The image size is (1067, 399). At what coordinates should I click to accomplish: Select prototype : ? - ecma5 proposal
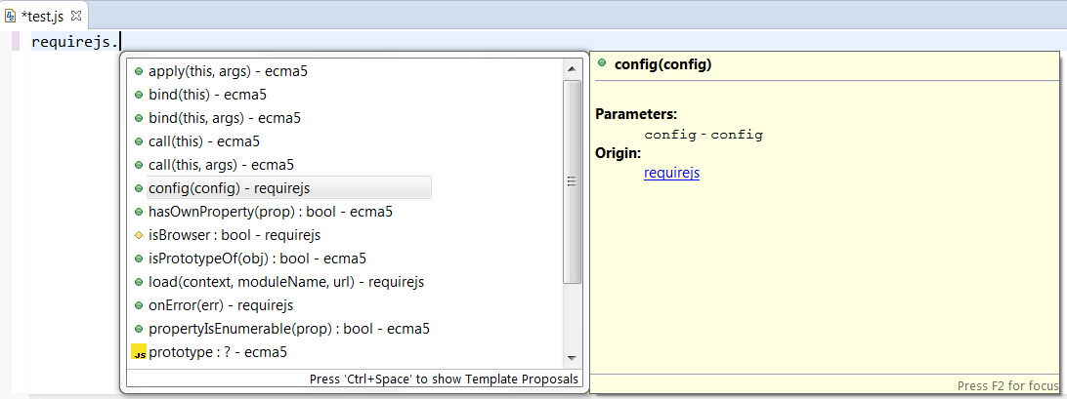pos(218,353)
